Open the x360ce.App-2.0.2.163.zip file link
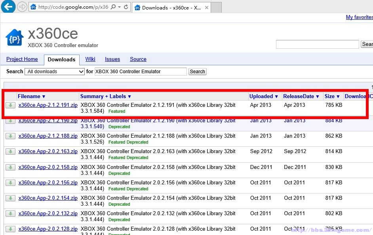The height and width of the screenshot is (235, 373). (x=48, y=152)
